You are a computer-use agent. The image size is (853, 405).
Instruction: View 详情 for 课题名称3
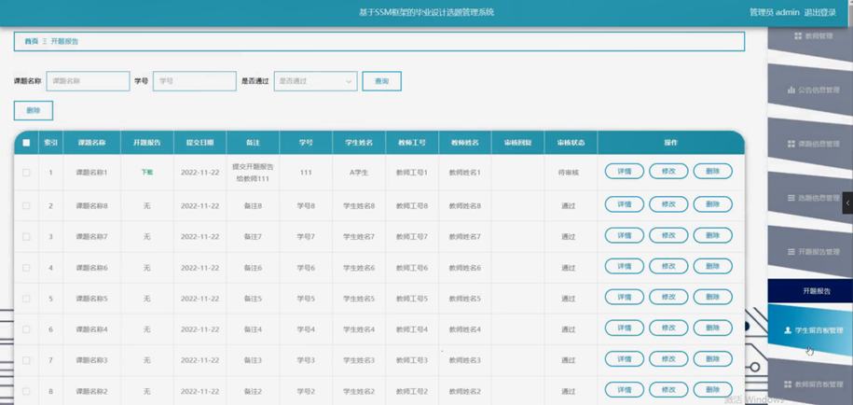625,359
